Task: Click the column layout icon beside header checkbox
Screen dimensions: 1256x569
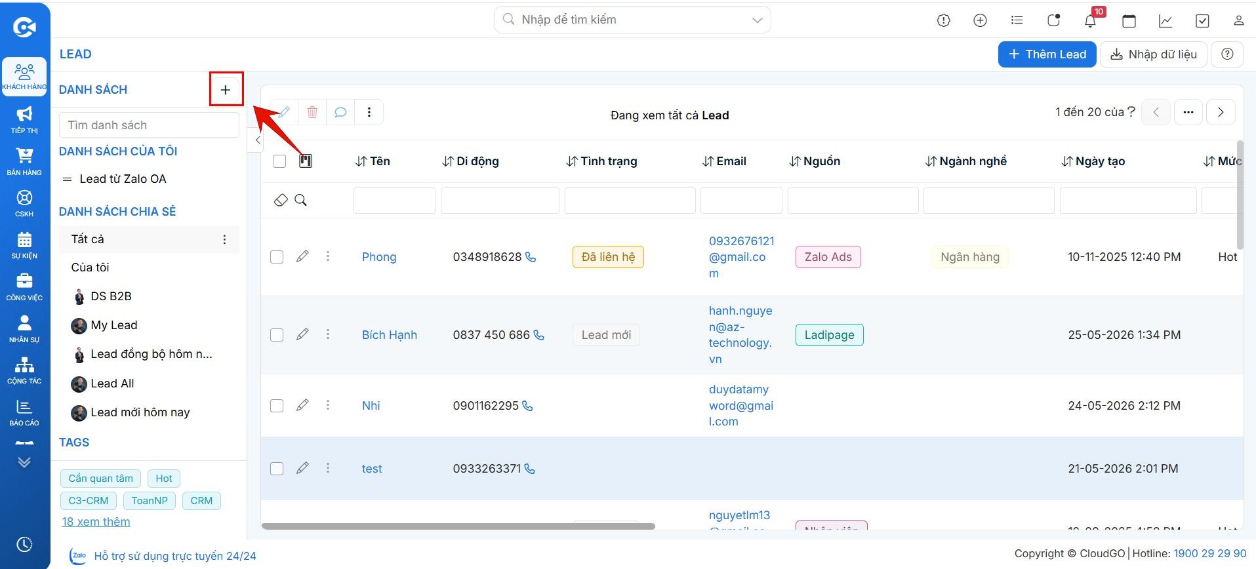Action: tap(306, 161)
